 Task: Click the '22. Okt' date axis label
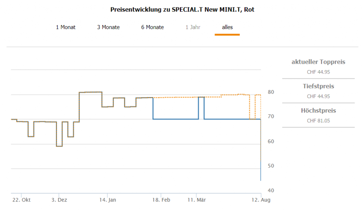coord(21,200)
